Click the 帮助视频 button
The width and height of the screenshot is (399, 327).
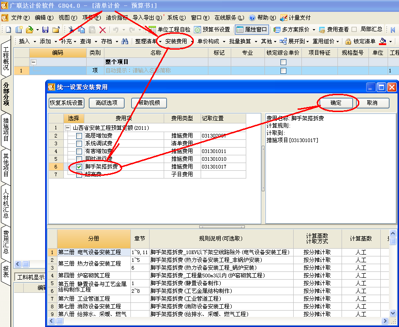tap(149, 103)
